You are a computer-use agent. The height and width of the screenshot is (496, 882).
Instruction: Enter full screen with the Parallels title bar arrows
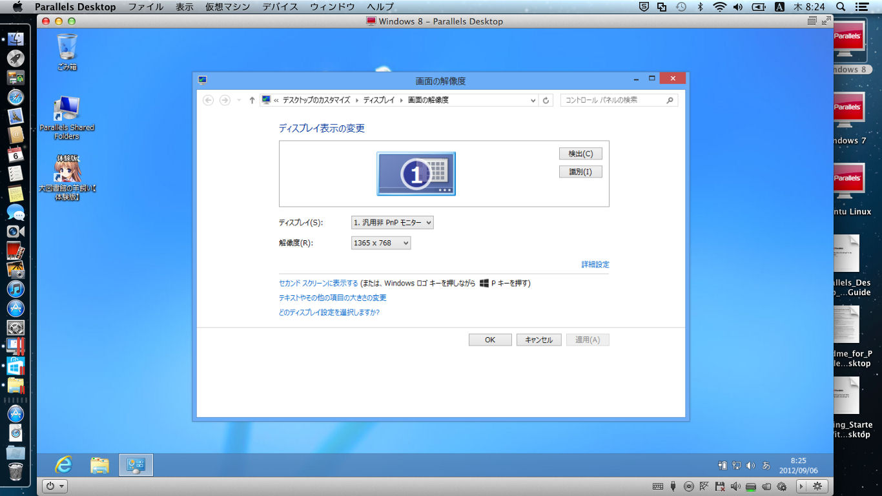coord(826,21)
